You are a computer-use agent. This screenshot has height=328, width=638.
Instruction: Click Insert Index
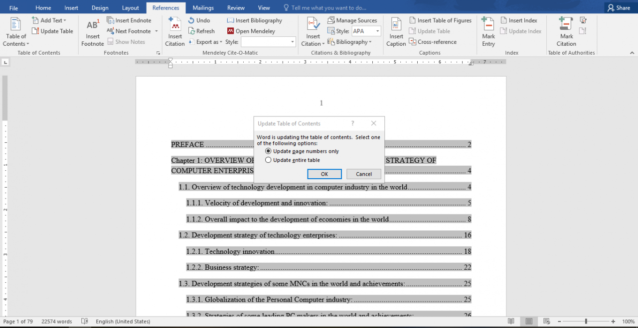coord(519,20)
